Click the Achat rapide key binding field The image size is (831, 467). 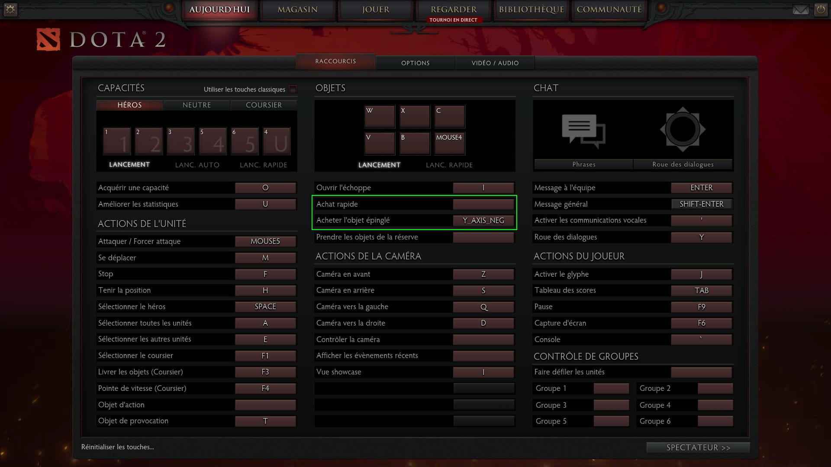point(483,204)
